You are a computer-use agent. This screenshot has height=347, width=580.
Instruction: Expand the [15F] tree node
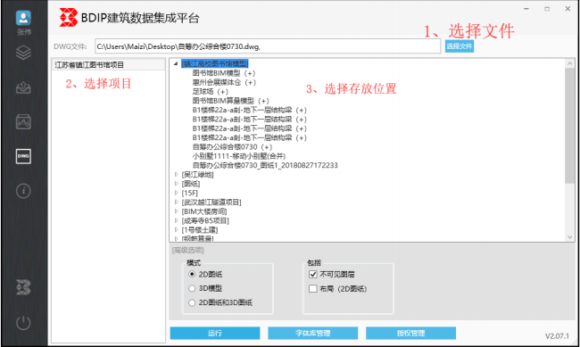point(176,193)
